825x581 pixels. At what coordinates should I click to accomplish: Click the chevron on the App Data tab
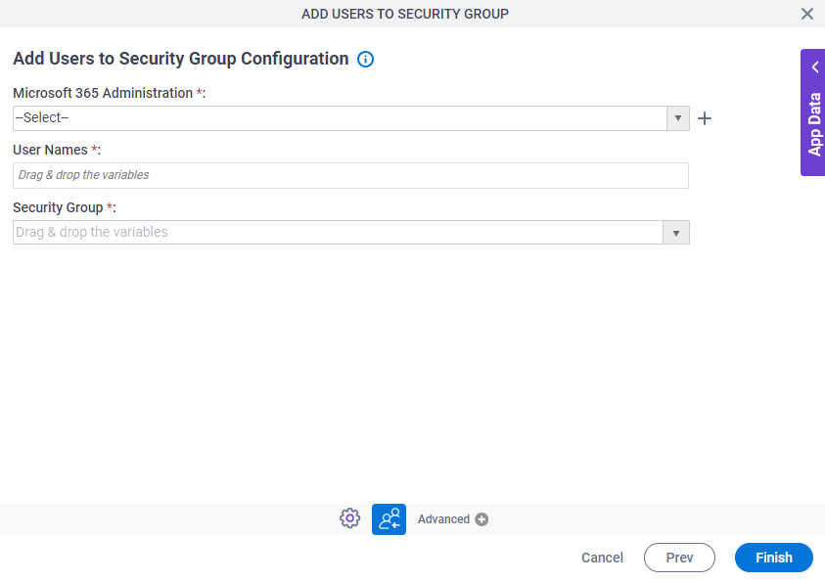pos(814,67)
